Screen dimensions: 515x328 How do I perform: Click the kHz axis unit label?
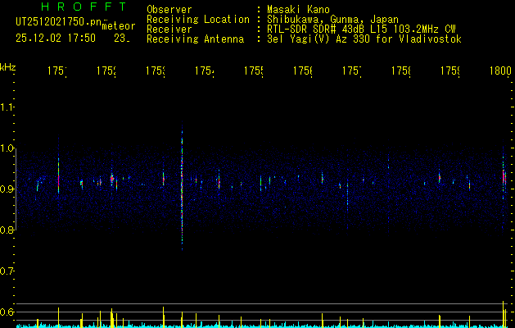8,67
